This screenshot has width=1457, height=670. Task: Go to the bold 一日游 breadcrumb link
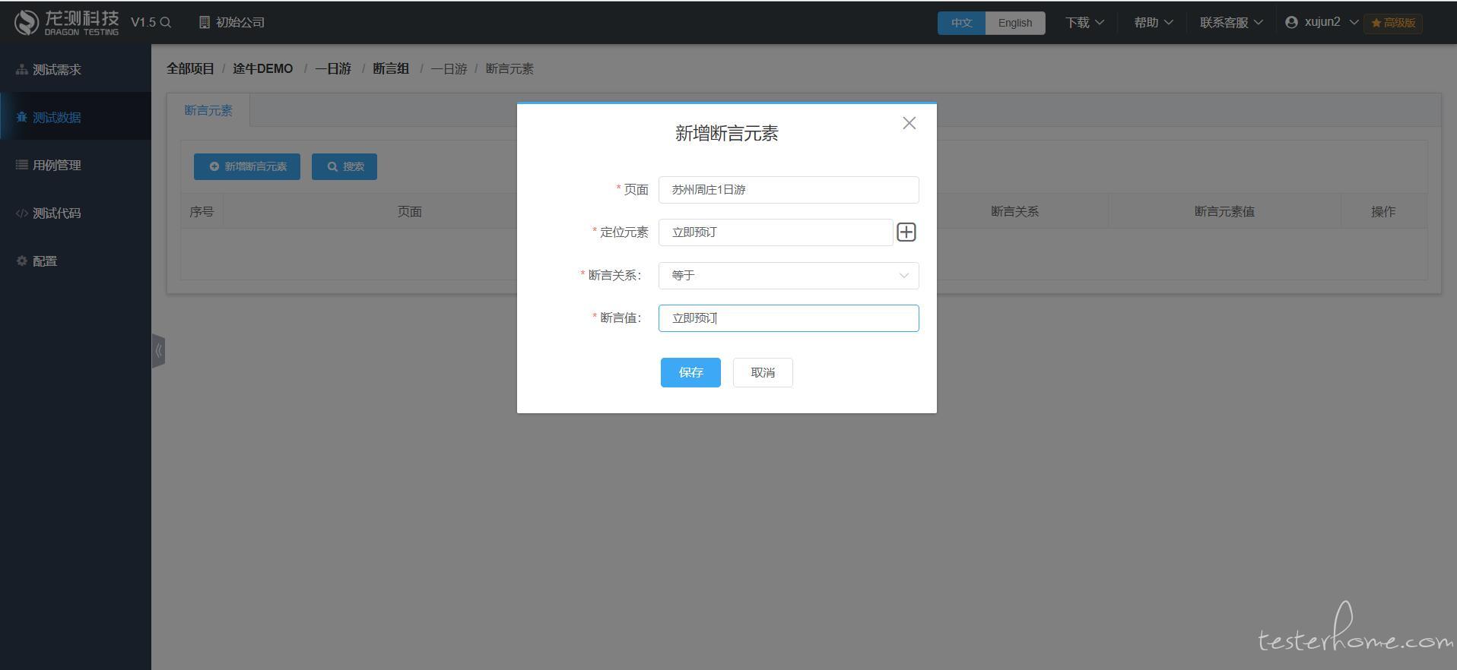click(x=333, y=68)
